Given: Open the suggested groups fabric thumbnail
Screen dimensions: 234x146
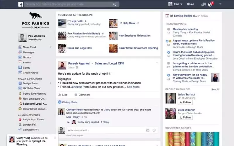Looking at the screenshot, I should coord(192,139).
